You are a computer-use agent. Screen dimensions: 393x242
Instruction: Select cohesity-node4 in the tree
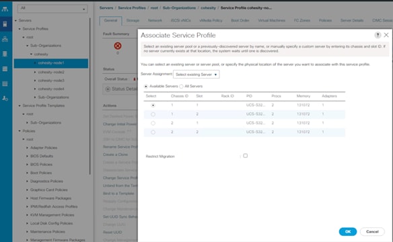click(x=51, y=89)
